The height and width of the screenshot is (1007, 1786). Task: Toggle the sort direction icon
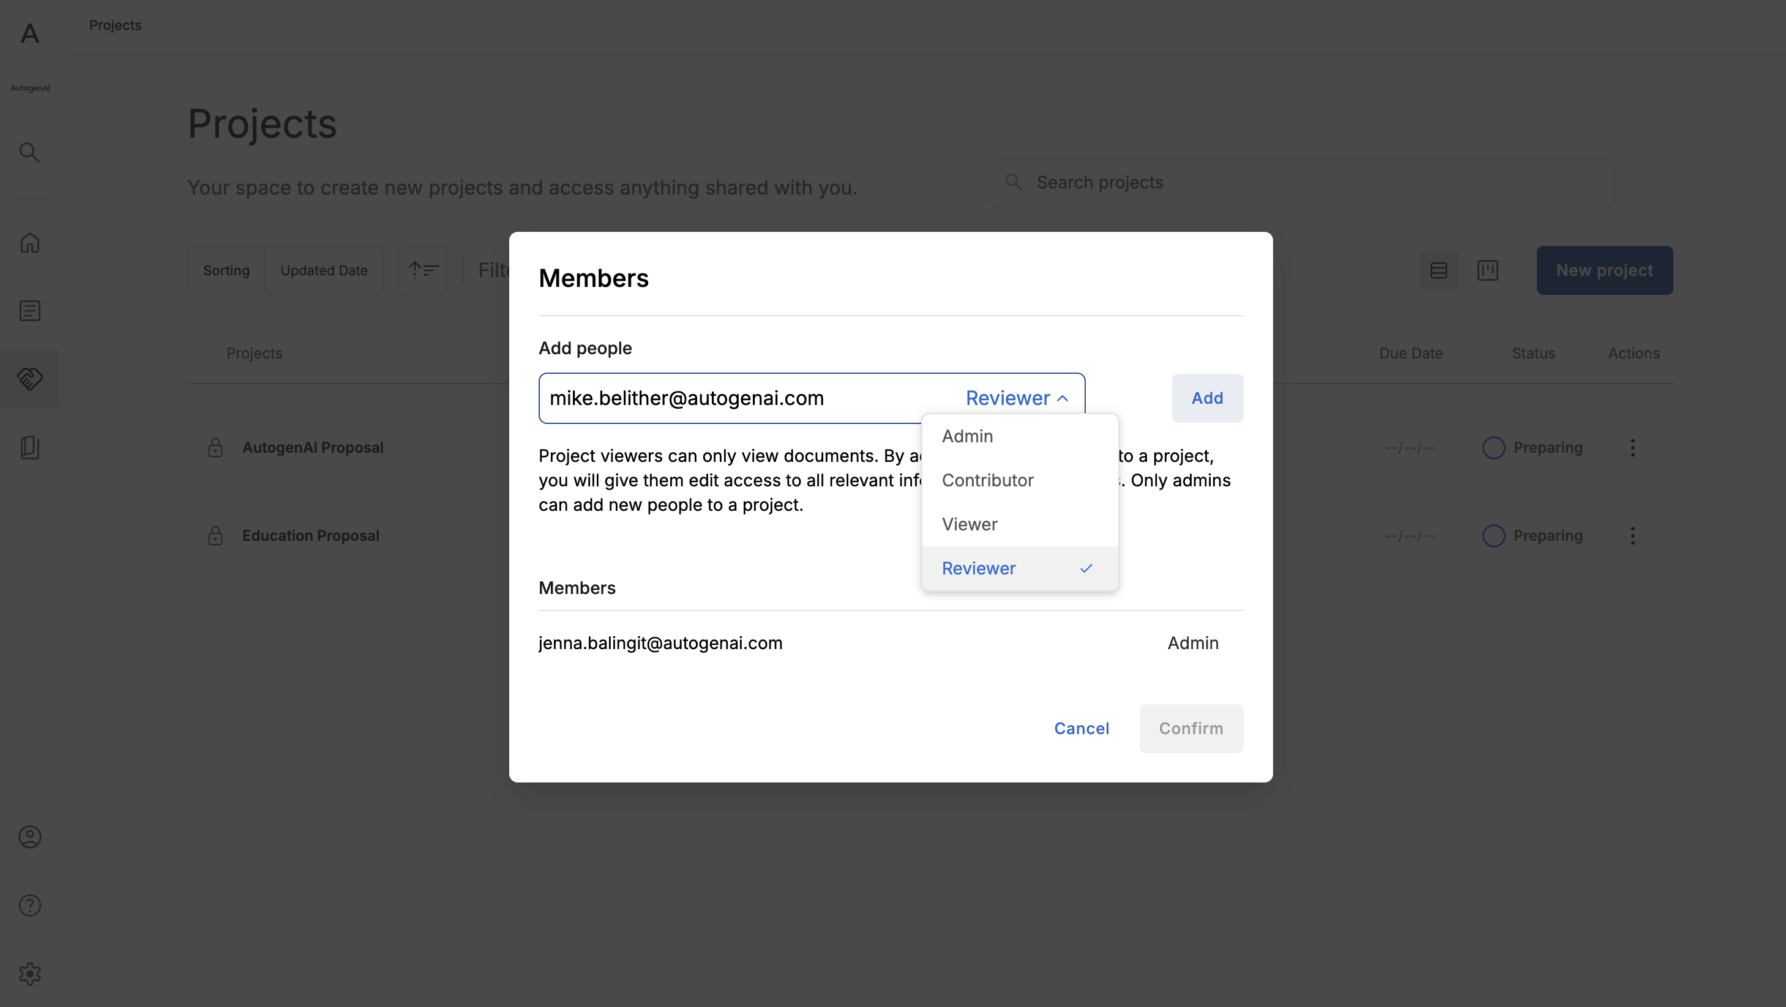click(423, 270)
